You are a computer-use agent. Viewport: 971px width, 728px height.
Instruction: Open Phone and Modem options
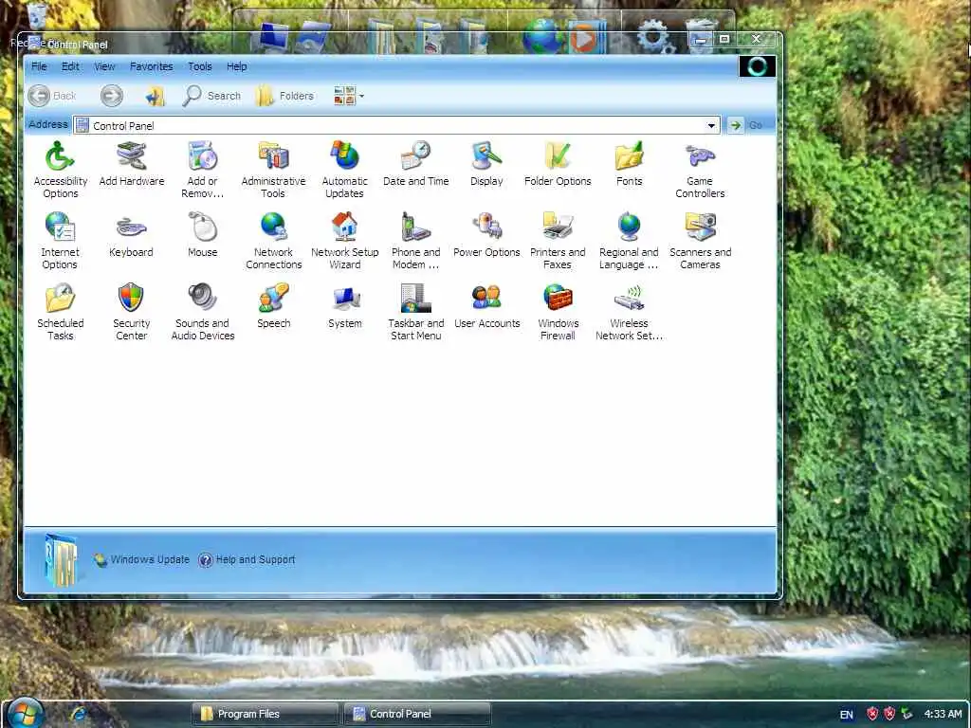click(x=415, y=240)
